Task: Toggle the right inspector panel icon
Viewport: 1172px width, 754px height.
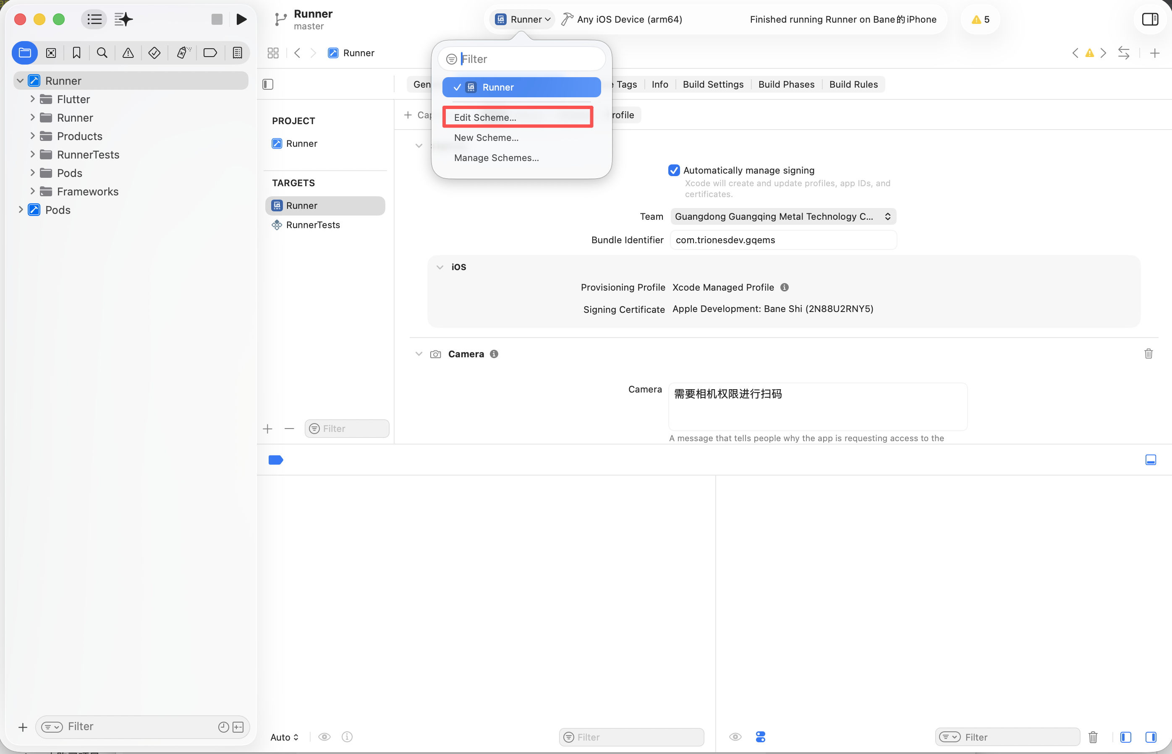Action: tap(1149, 20)
